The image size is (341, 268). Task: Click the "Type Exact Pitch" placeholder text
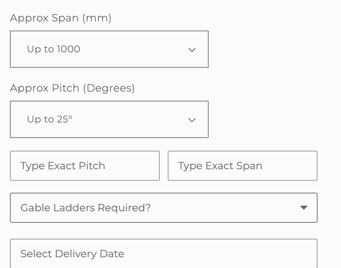[x=63, y=166]
